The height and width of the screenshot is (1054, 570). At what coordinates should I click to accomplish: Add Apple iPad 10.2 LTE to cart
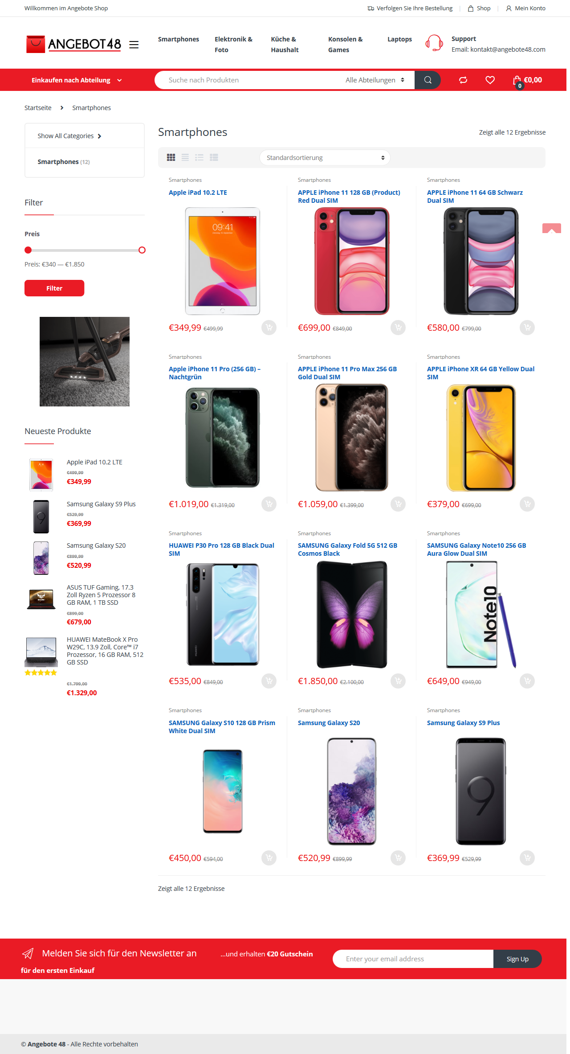(269, 328)
